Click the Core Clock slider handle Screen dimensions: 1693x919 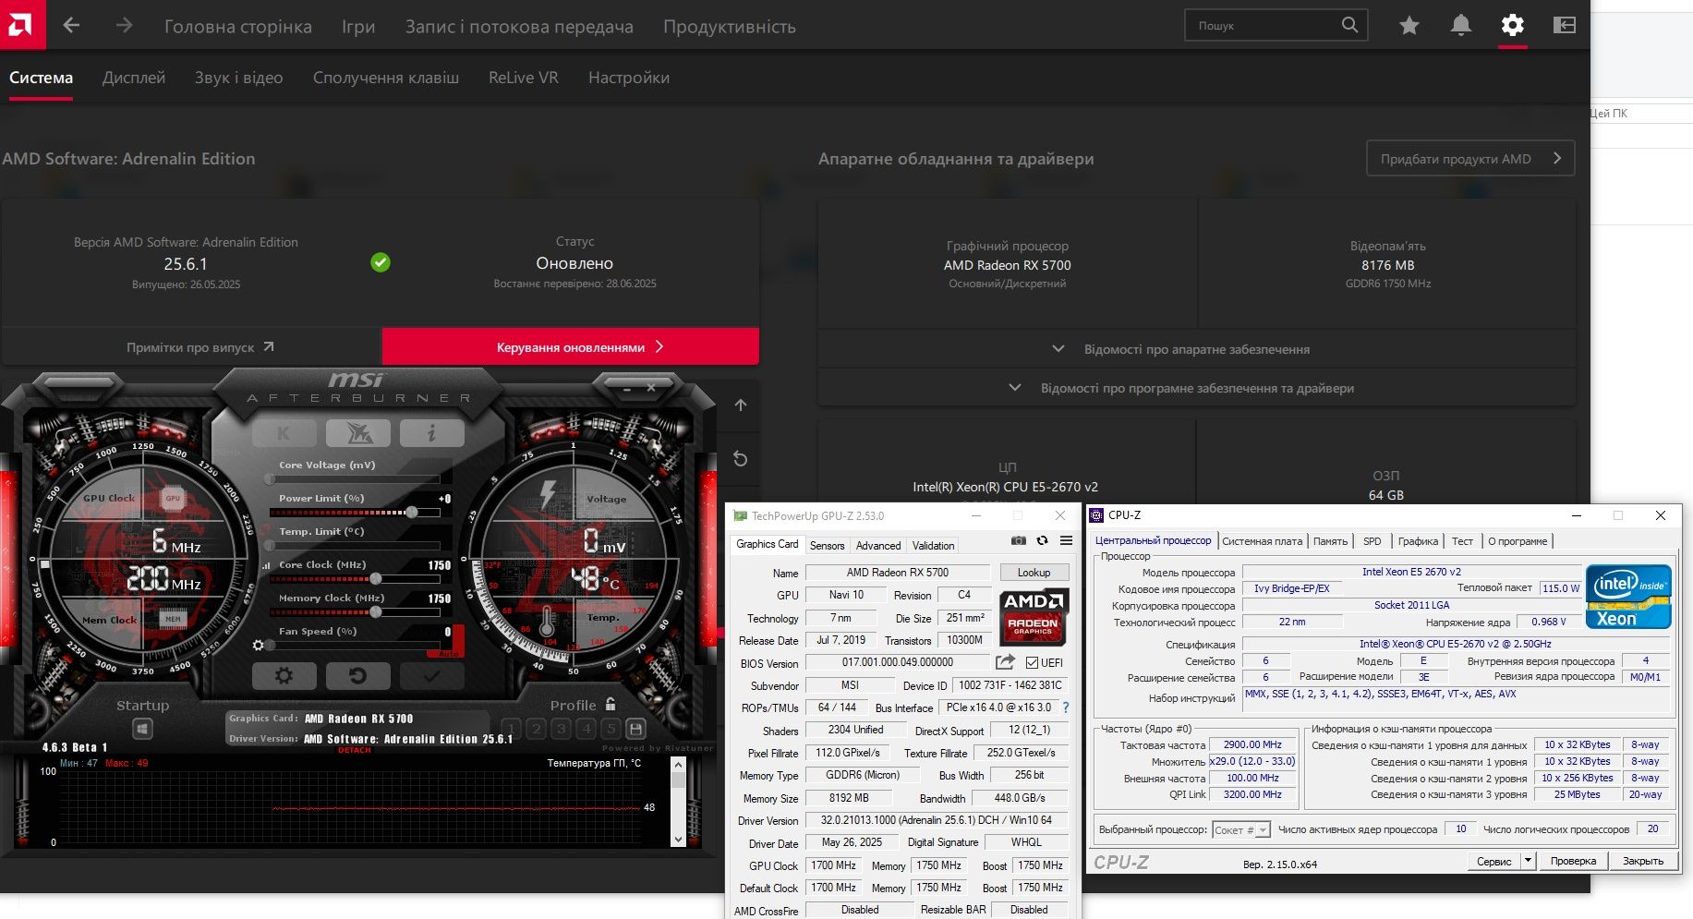click(376, 578)
